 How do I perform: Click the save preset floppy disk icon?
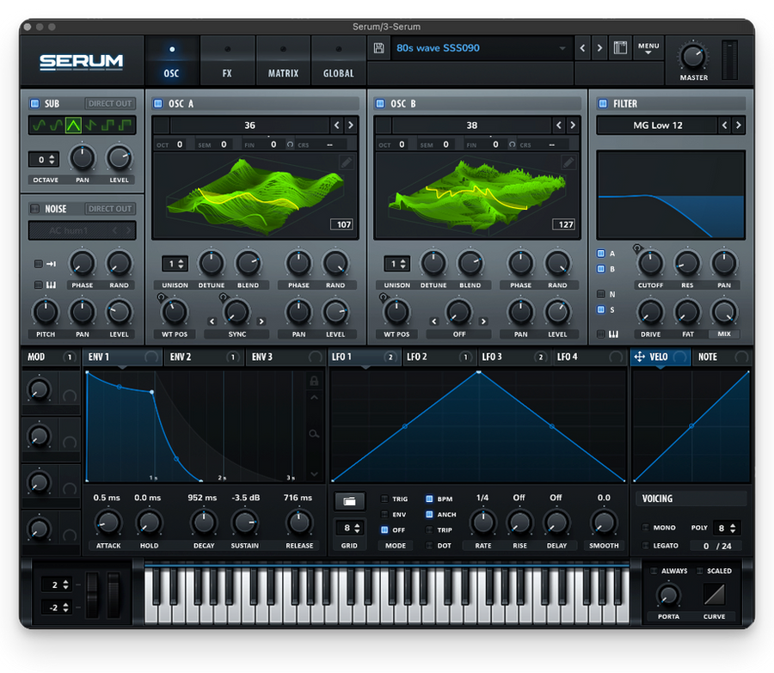(x=378, y=48)
